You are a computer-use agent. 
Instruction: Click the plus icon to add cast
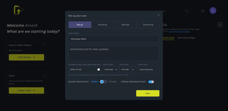point(220,25)
